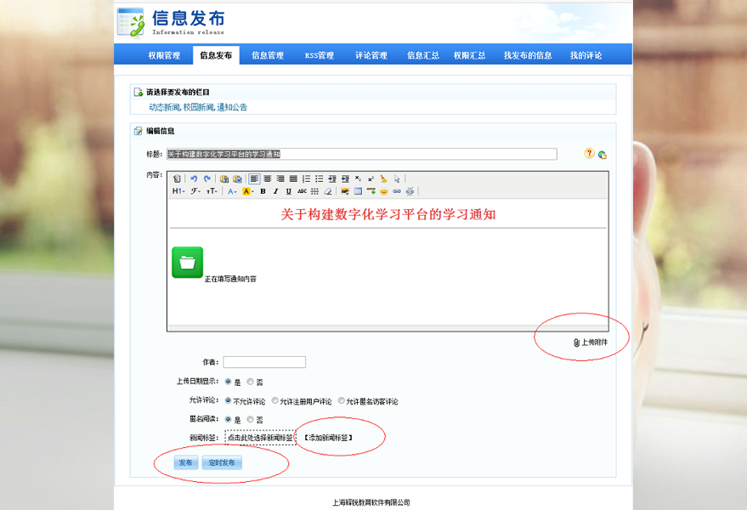Apply Italic formatting with the I icon

pyautogui.click(x=276, y=192)
